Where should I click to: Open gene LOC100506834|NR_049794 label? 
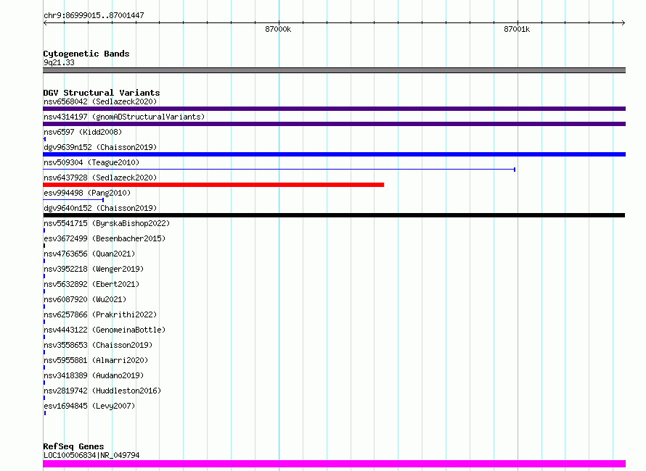(91, 455)
